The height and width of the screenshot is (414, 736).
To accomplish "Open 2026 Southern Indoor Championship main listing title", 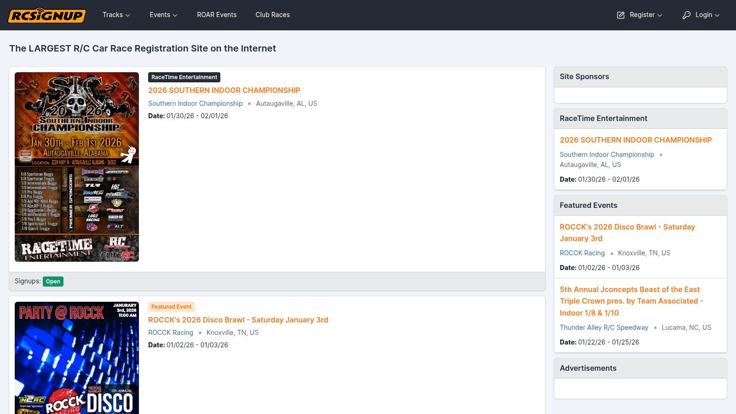I will [x=224, y=90].
